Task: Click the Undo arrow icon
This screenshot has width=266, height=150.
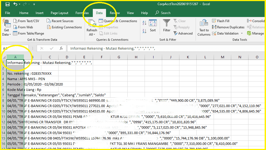Action: coord(15,4)
